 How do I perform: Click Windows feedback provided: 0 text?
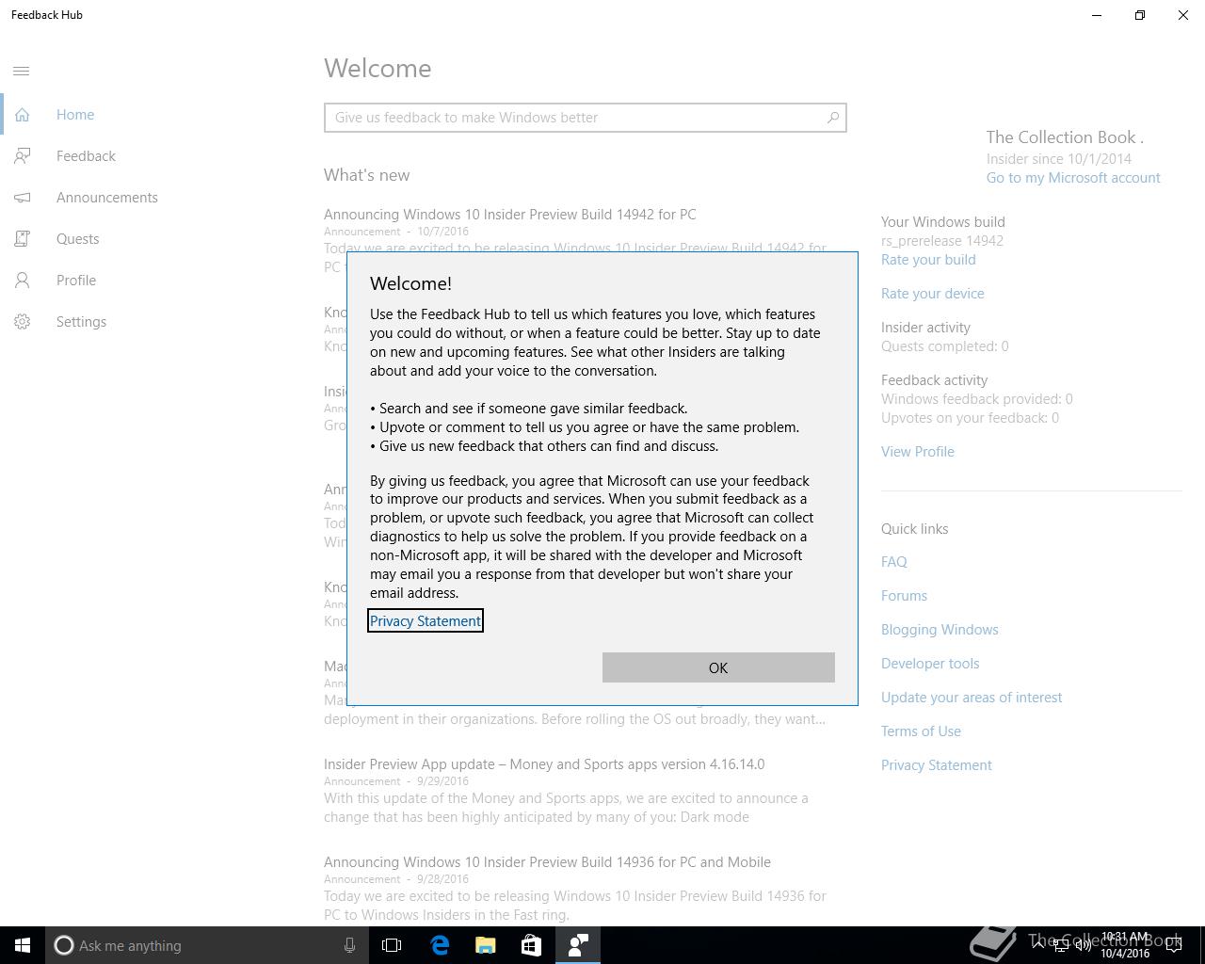(x=976, y=399)
